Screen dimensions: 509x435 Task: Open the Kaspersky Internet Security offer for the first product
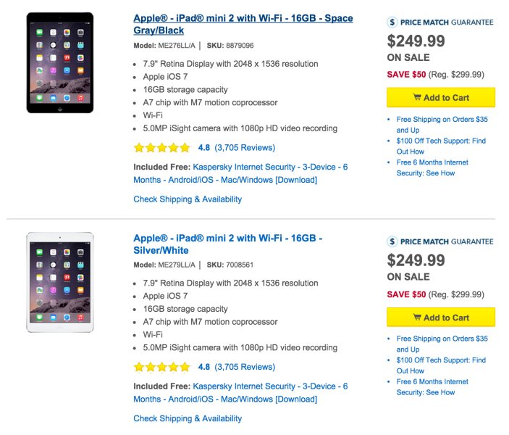(x=240, y=173)
